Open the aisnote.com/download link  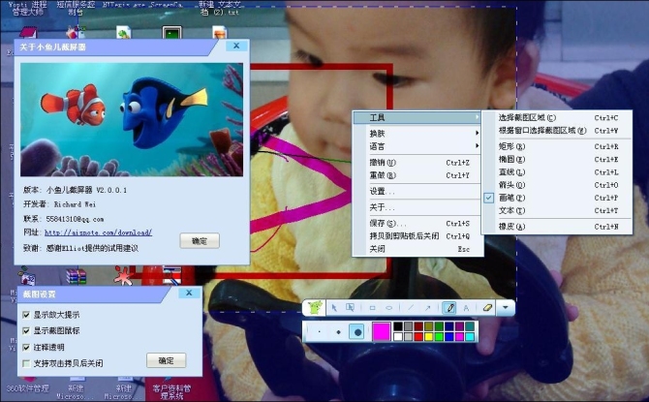point(98,232)
